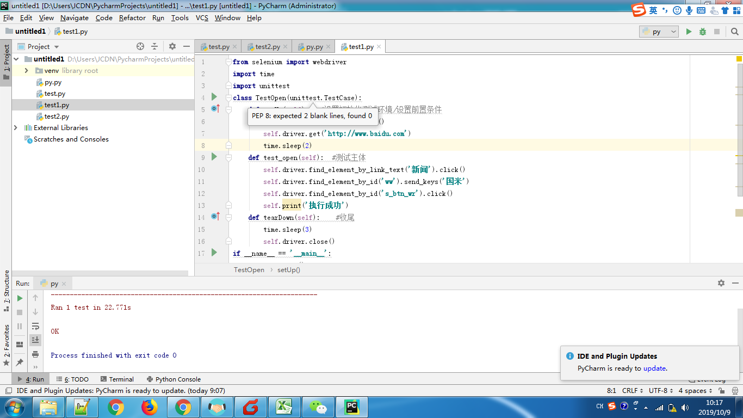Image resolution: width=743 pixels, height=418 pixels.
Task: Change CRLF line separator
Action: [633, 391]
